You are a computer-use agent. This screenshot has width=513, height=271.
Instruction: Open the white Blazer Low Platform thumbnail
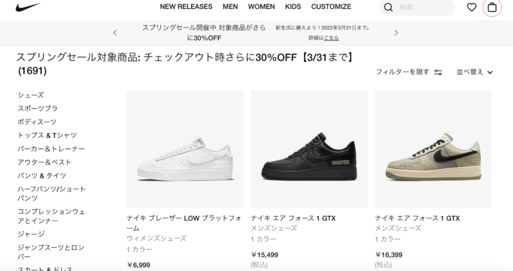(x=185, y=149)
